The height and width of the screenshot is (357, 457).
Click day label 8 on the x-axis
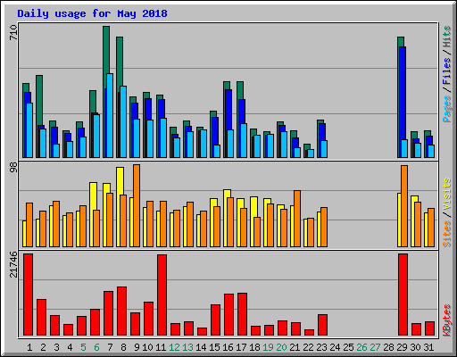pos(123,347)
